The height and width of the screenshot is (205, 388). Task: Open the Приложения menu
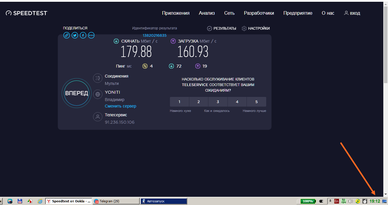[x=176, y=13]
